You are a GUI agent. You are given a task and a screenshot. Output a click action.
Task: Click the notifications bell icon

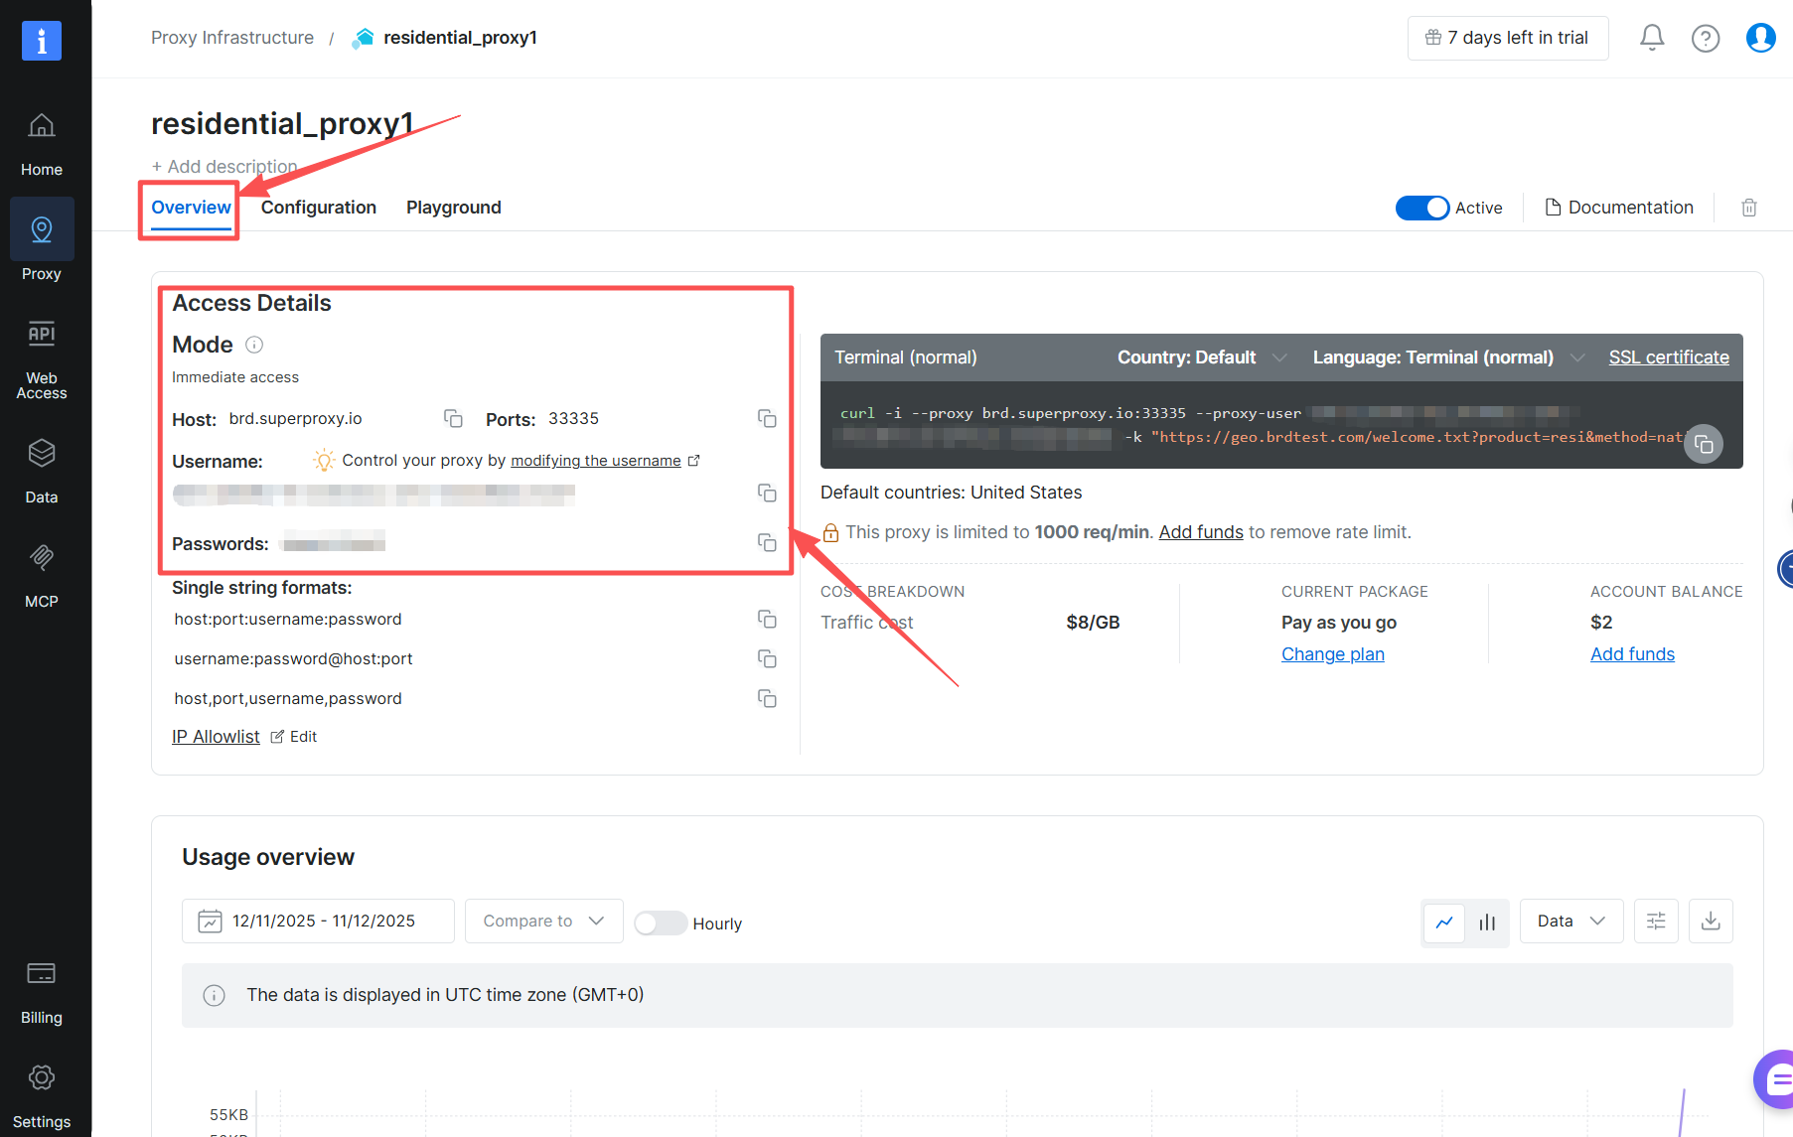pyautogui.click(x=1651, y=38)
